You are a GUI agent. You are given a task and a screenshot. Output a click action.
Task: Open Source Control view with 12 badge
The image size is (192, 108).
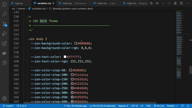pyautogui.click(x=5, y=24)
